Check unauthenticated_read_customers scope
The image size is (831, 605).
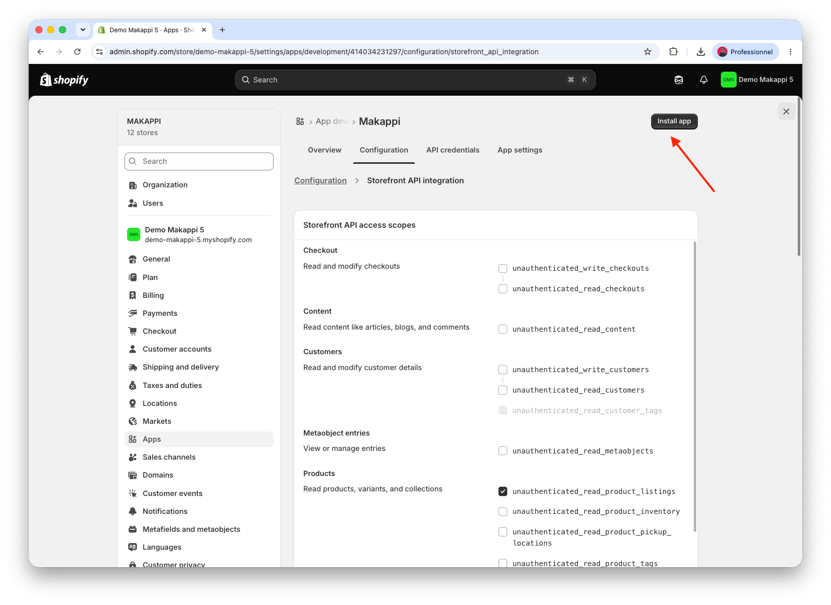(503, 390)
